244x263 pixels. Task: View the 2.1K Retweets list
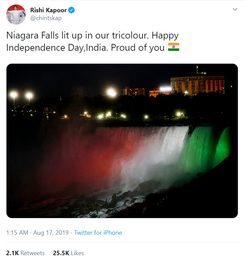coord(25,253)
